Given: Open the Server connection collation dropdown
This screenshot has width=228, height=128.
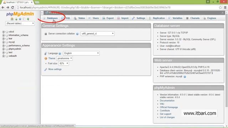Looking at the screenshot, I should point(97,34).
